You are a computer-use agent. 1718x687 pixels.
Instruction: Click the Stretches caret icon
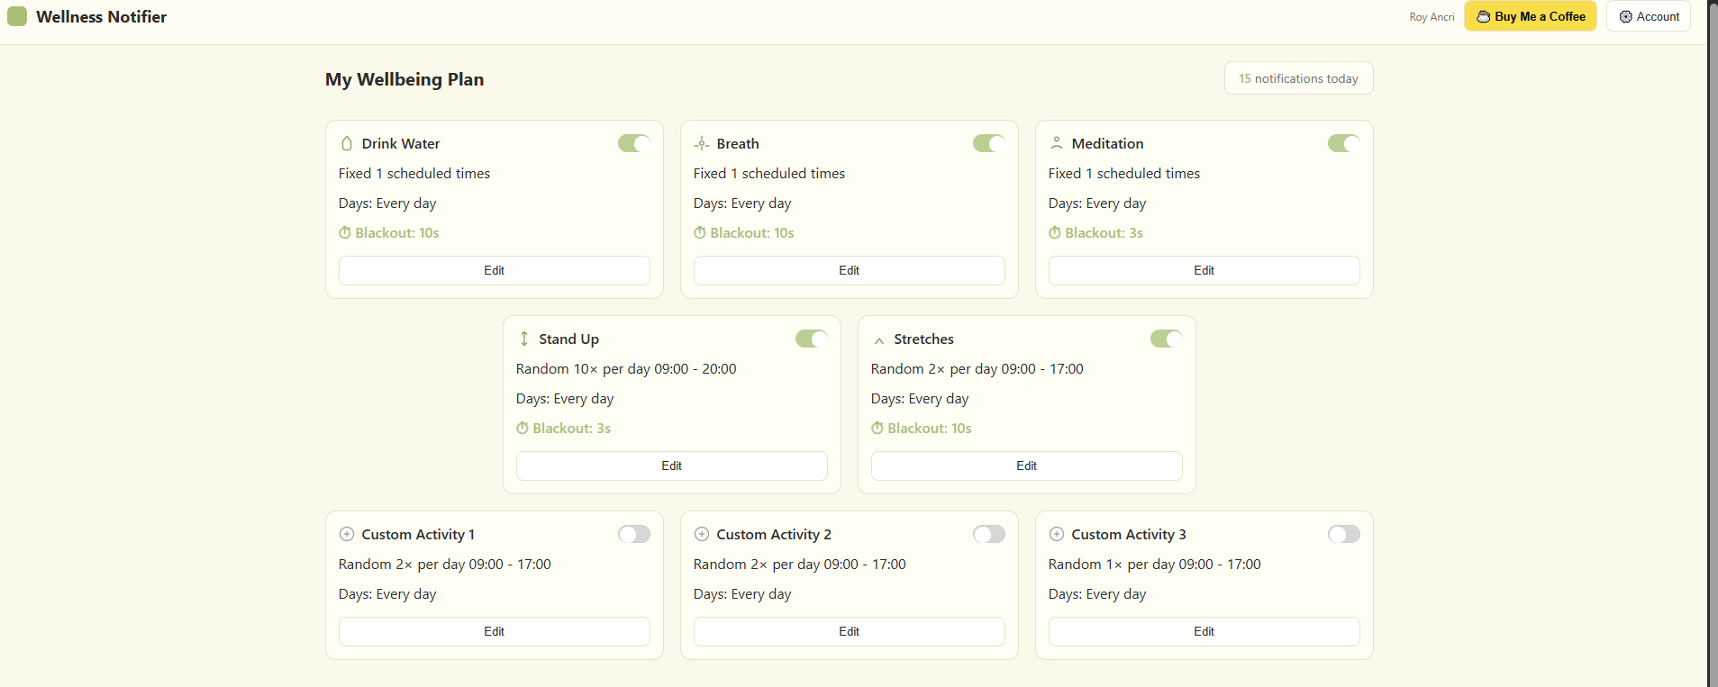(879, 340)
